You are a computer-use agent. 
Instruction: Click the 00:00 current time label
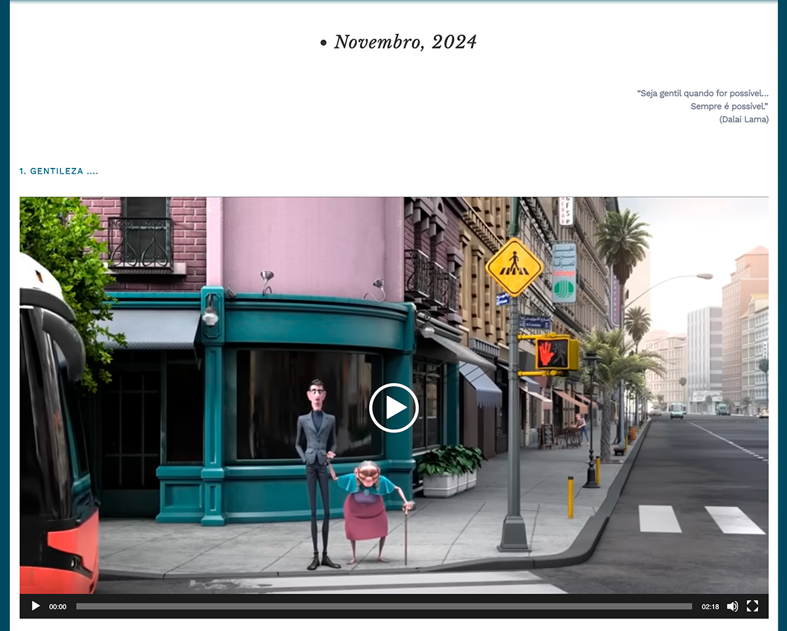[58, 607]
